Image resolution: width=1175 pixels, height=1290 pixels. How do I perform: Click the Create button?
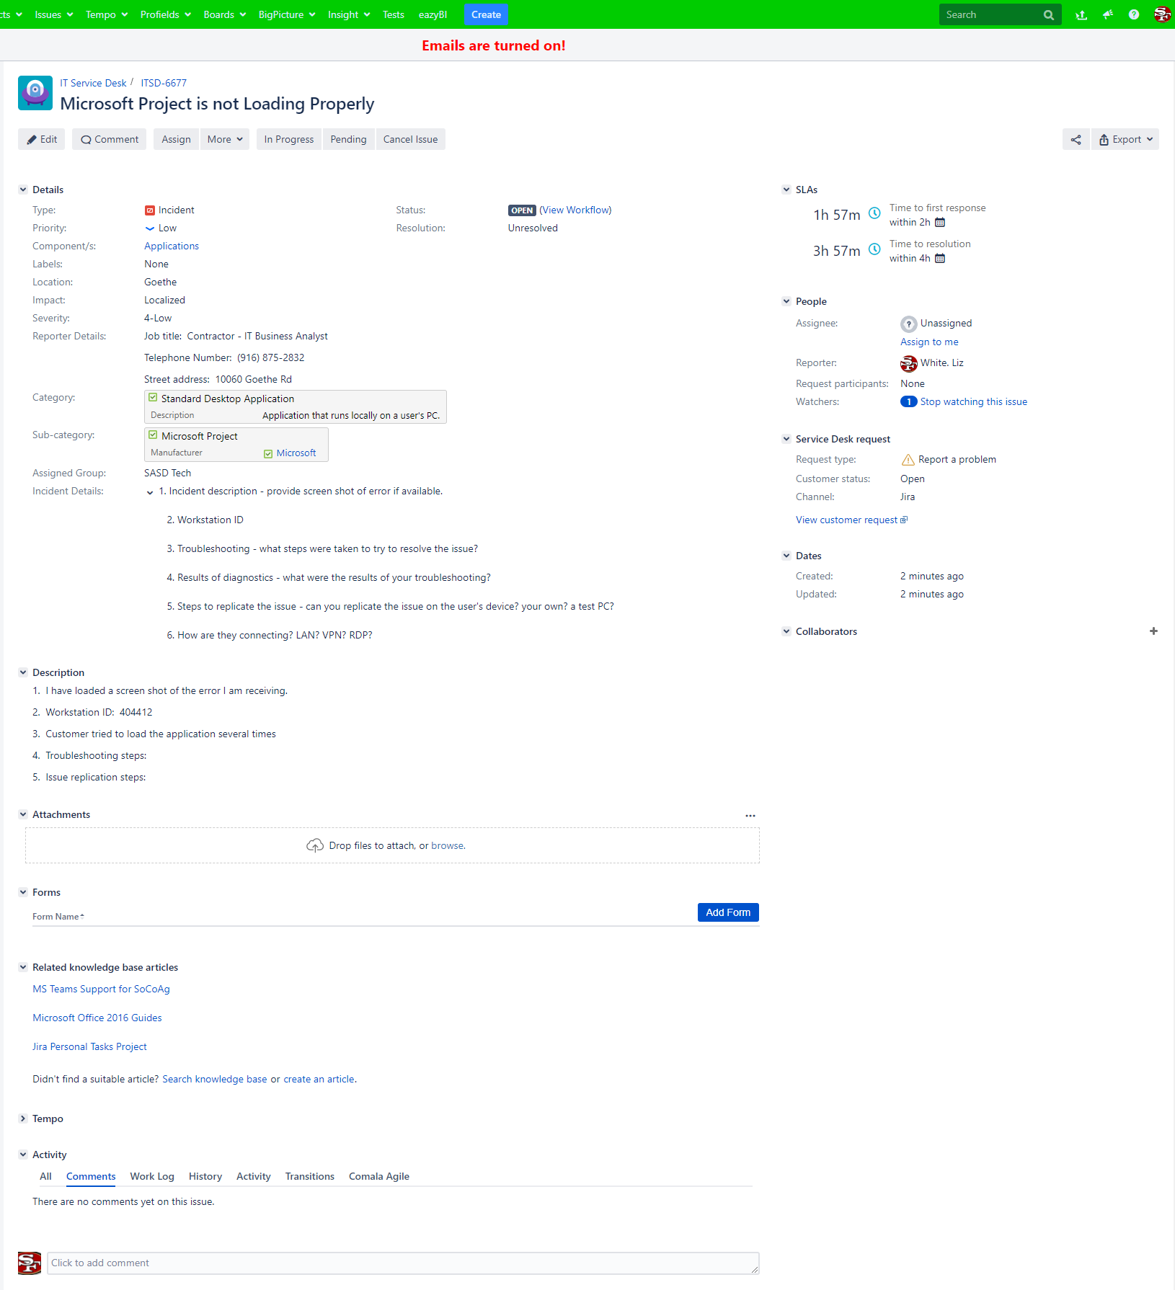pyautogui.click(x=486, y=14)
